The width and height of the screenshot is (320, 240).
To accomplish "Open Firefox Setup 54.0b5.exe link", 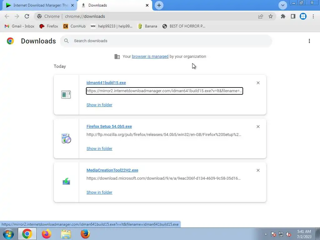I will [109, 127].
